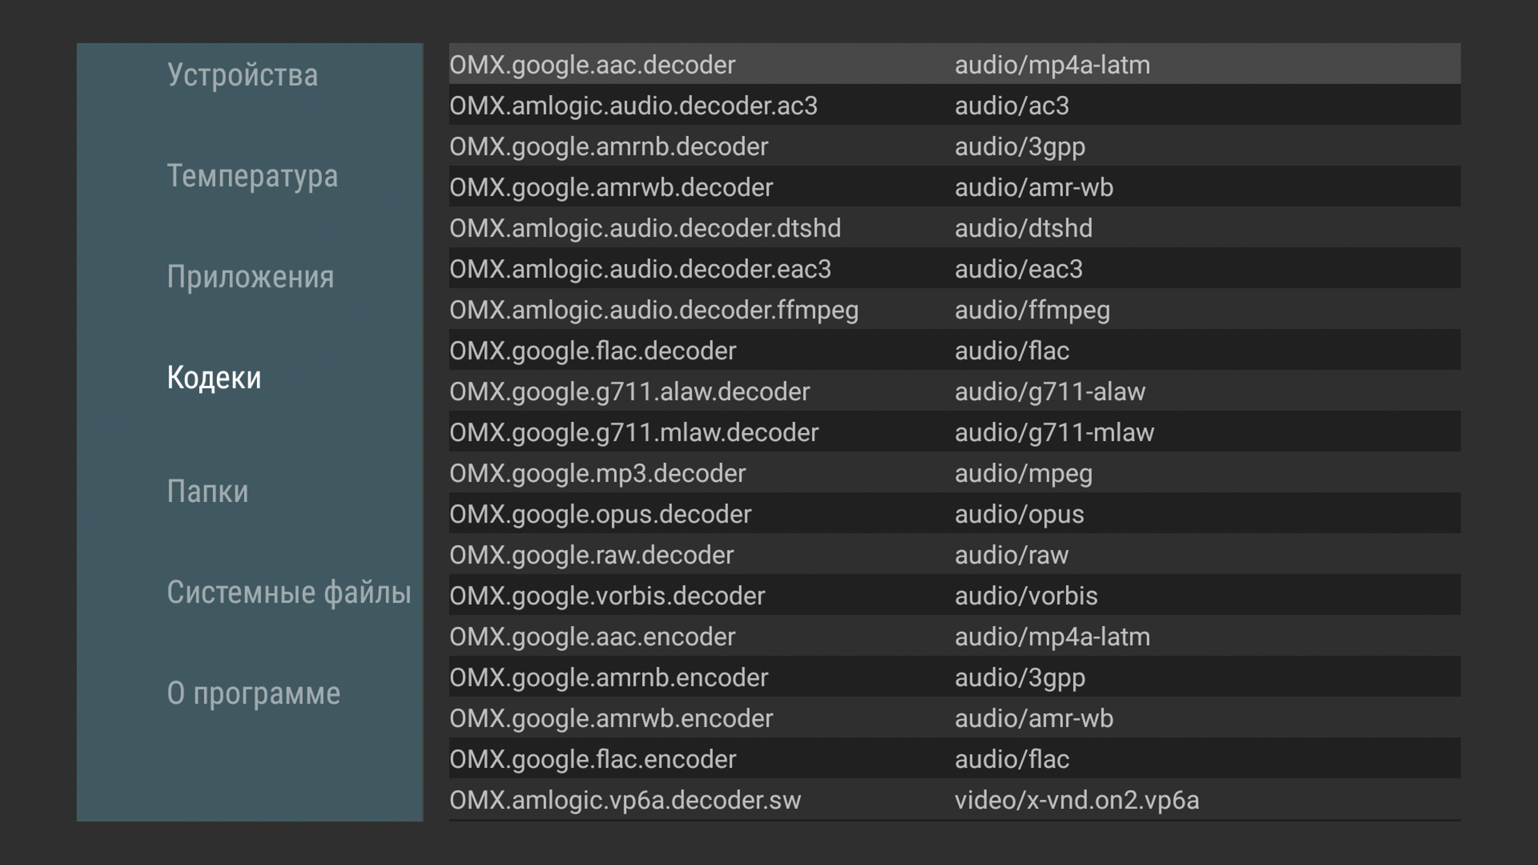The width and height of the screenshot is (1538, 865).
Task: Click the OMX.amlogic.audio.decoder.ac3 entry
Action: coord(954,106)
